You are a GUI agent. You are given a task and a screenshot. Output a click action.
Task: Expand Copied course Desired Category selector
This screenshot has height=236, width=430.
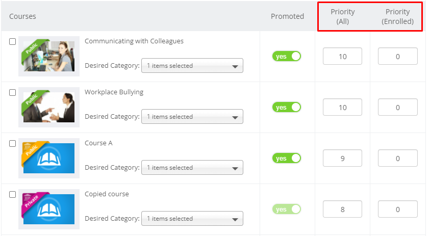pos(192,219)
